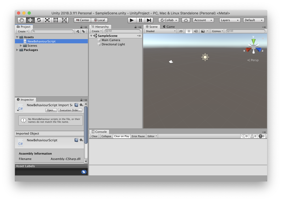Toggle Console Collapse option

tap(106, 136)
